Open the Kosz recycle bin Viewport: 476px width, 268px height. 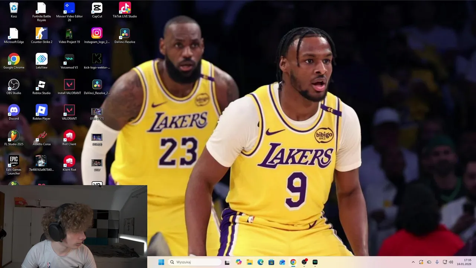click(14, 10)
